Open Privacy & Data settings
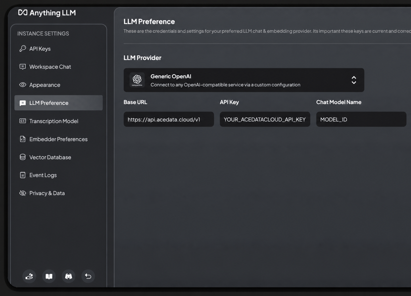The height and width of the screenshot is (296, 411). (58, 193)
